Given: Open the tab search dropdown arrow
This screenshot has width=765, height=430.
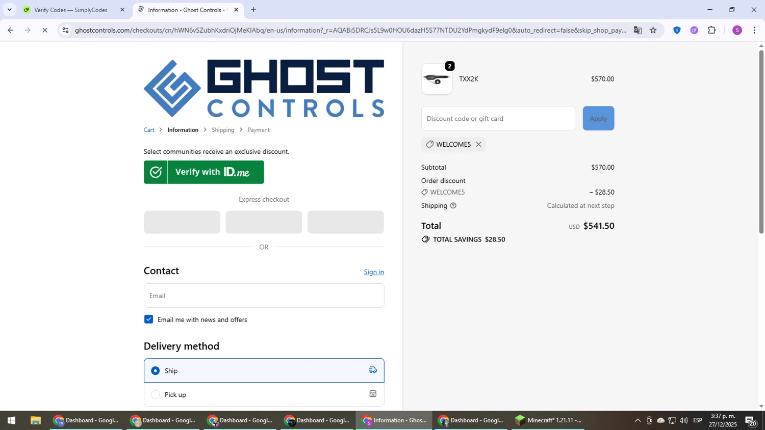Looking at the screenshot, I should pos(9,10).
